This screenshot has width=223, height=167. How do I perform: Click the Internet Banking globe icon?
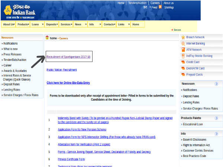[x=183, y=43]
